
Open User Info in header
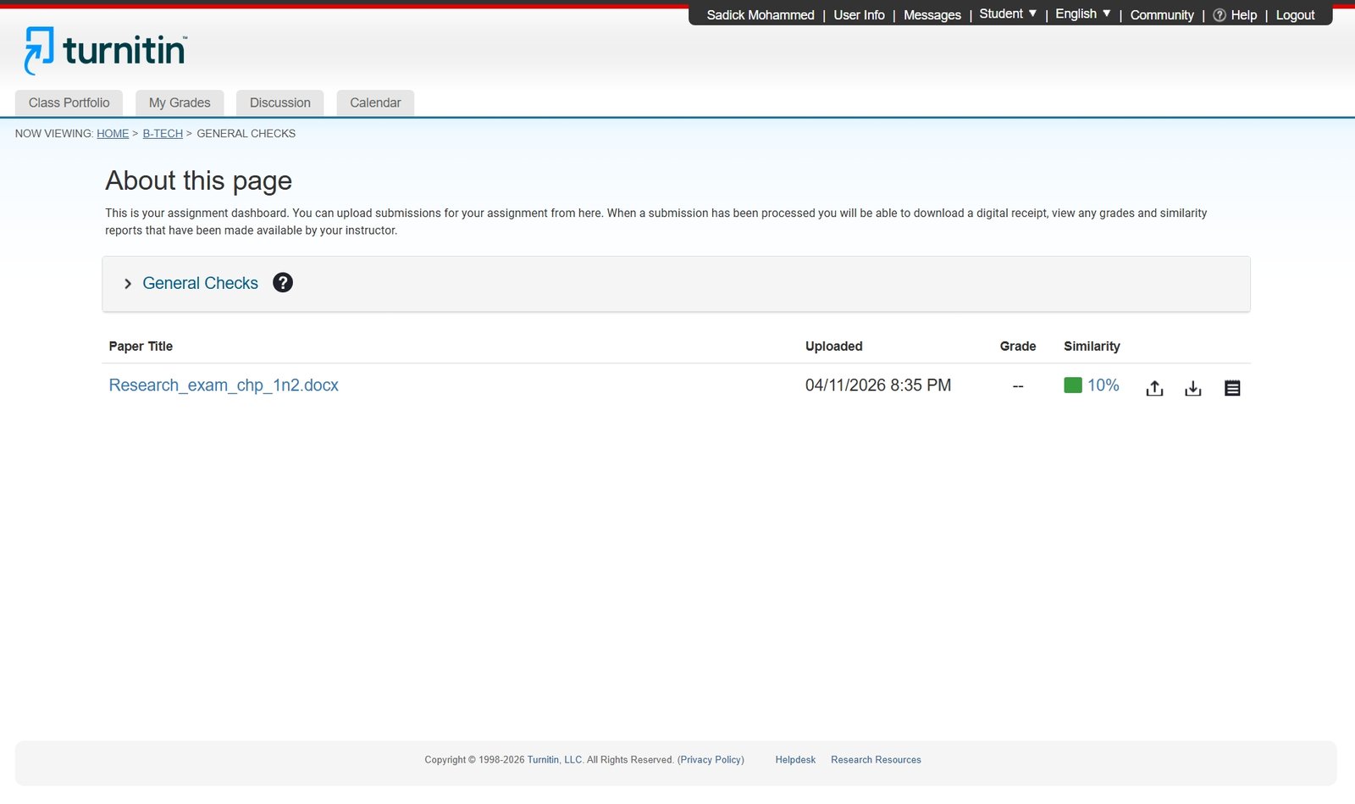(x=859, y=15)
